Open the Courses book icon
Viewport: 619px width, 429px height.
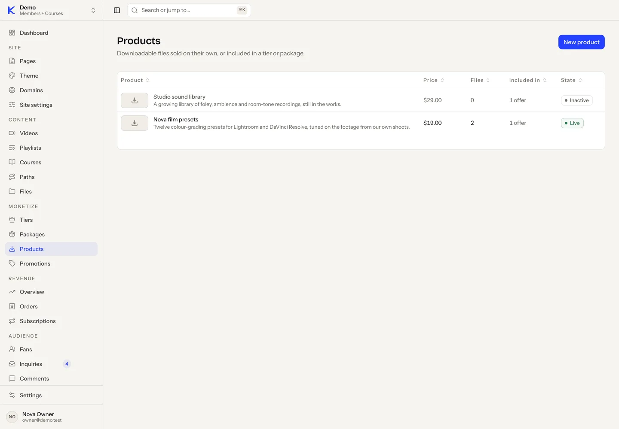12,162
